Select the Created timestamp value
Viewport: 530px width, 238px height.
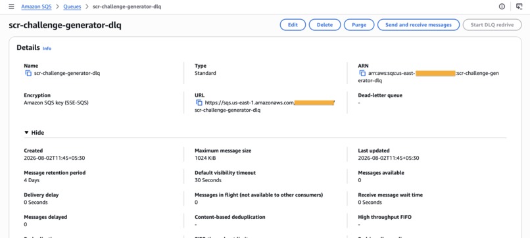coord(55,158)
